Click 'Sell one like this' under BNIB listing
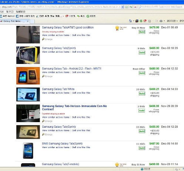The width and height of the screenshot is (184, 171). click(81, 147)
